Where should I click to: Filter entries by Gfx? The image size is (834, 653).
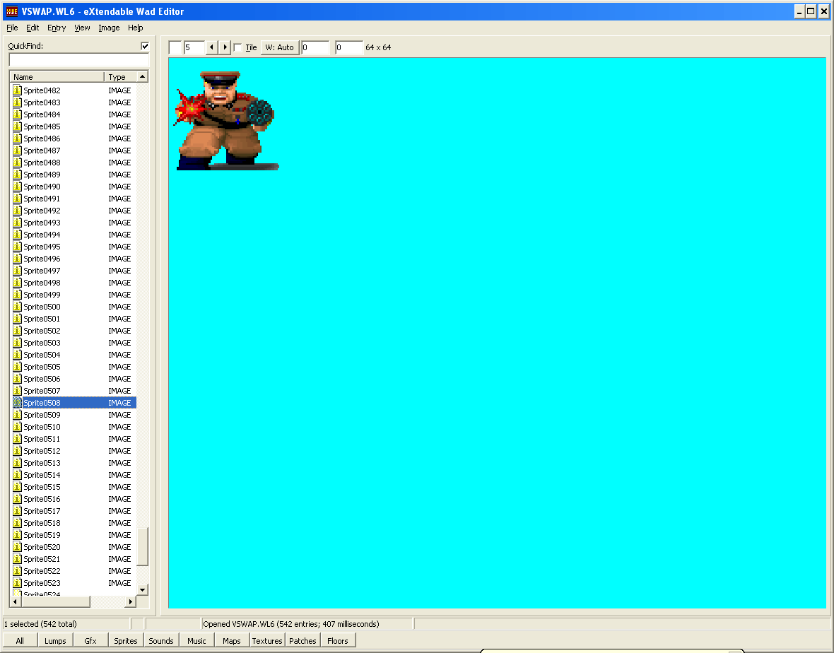90,641
